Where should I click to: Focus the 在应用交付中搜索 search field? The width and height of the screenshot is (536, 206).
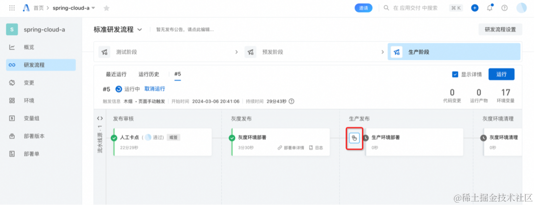(x=415, y=8)
